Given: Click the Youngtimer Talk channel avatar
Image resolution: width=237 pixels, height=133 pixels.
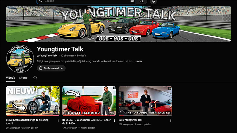Looking at the screenshot, I should 20,59.
